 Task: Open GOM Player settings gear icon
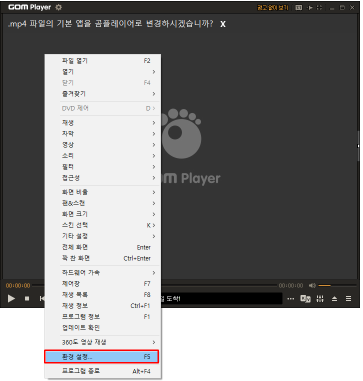click(58, 7)
